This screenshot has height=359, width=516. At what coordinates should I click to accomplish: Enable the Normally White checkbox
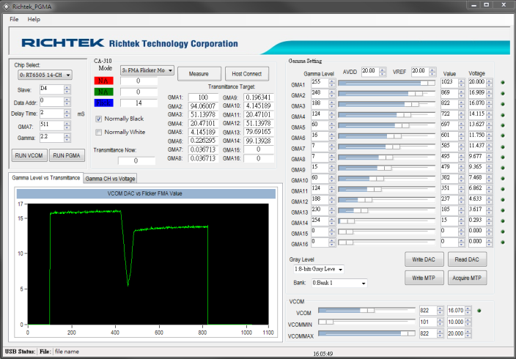[98, 133]
